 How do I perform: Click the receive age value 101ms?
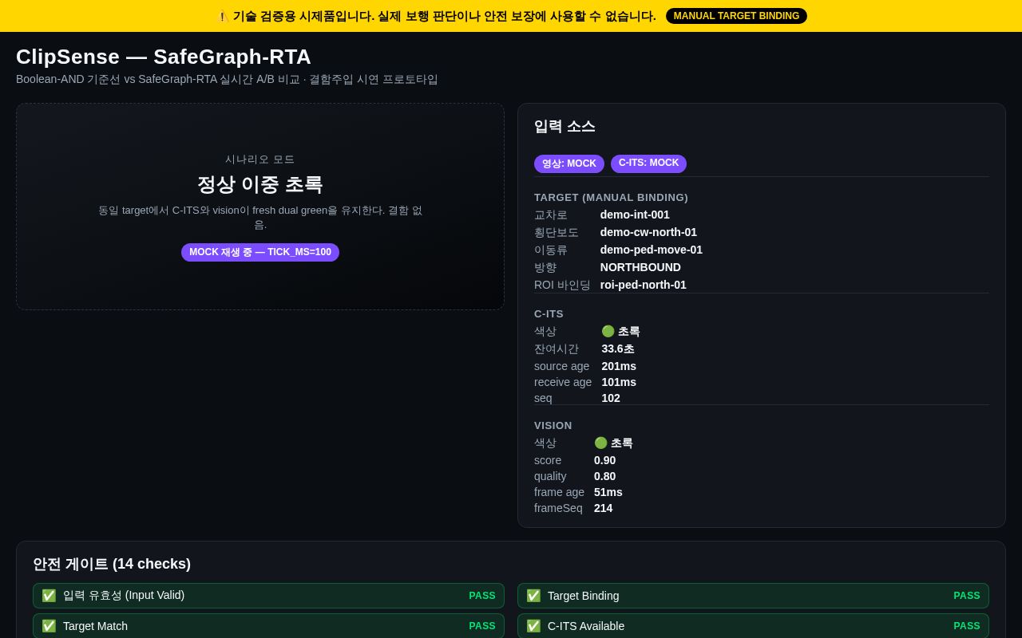tap(619, 382)
